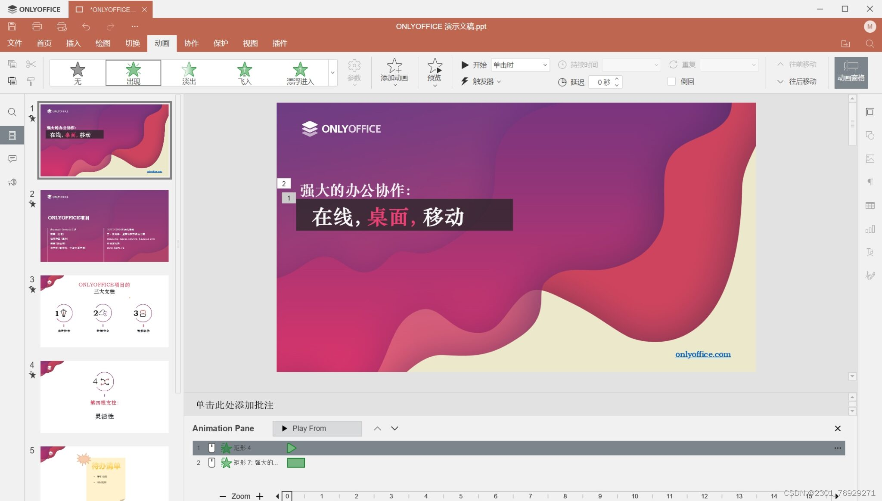Expand the animation effects gallery arrow
This screenshot has height=501, width=882.
(332, 73)
